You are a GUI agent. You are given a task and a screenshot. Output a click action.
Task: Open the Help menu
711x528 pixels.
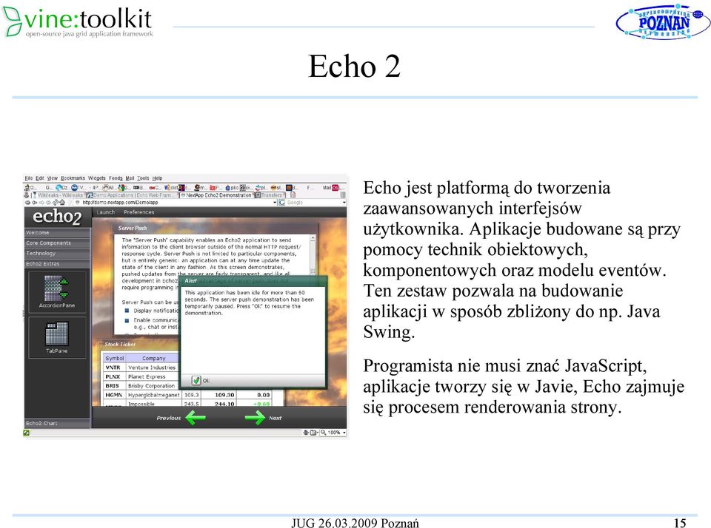157,178
